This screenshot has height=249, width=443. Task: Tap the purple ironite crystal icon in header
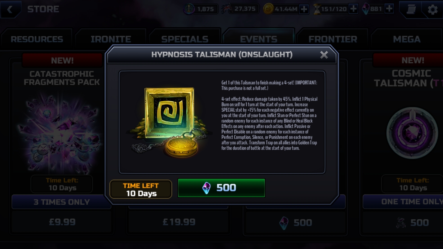[365, 9]
